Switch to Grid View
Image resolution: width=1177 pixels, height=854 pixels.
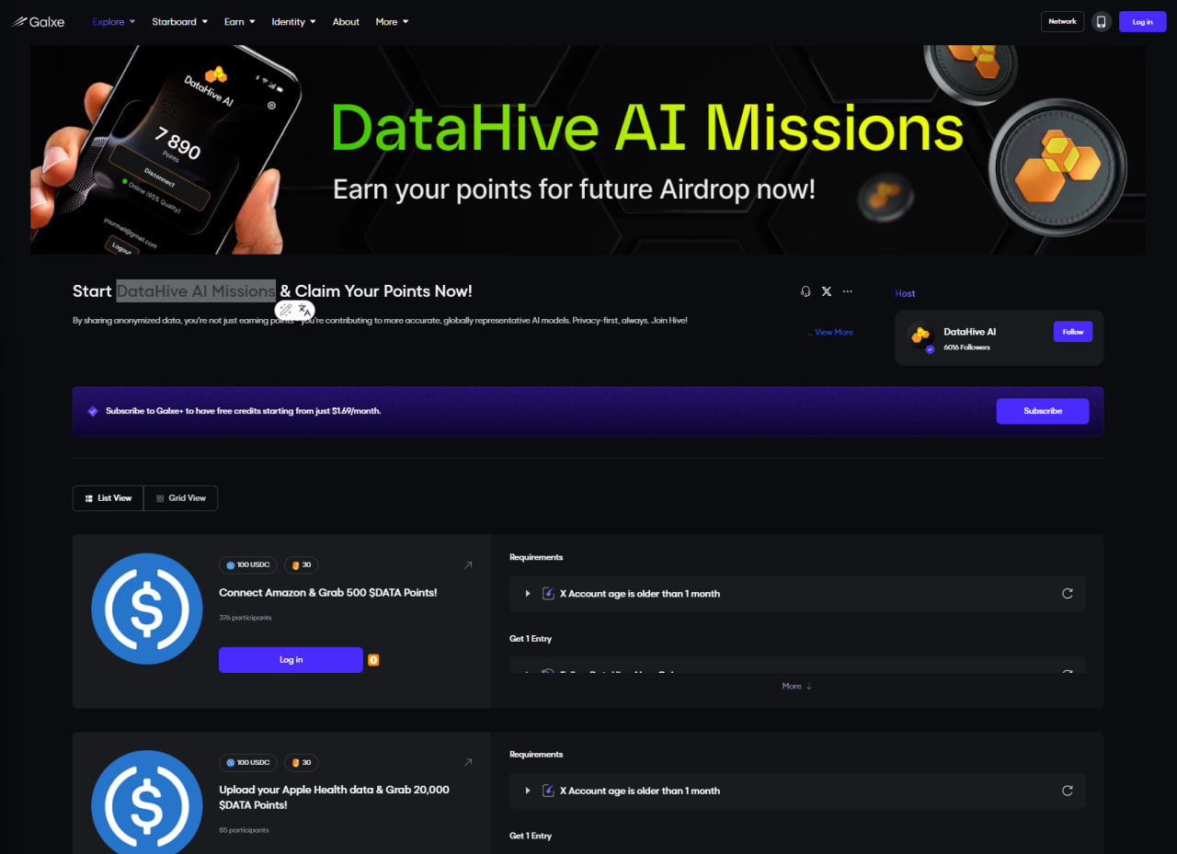pos(181,498)
